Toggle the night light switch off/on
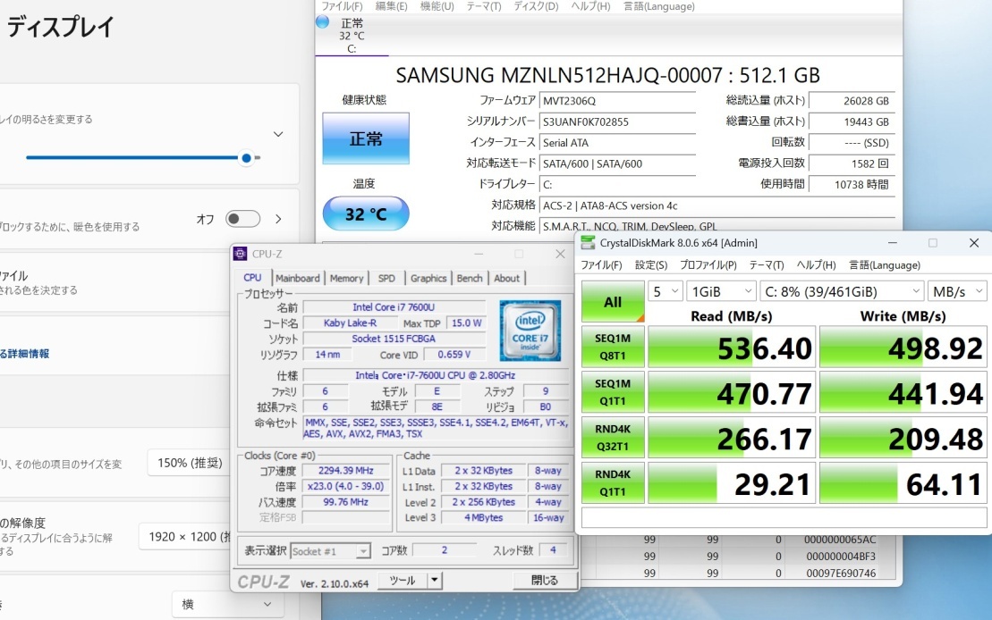Image resolution: width=992 pixels, height=620 pixels. (x=243, y=219)
